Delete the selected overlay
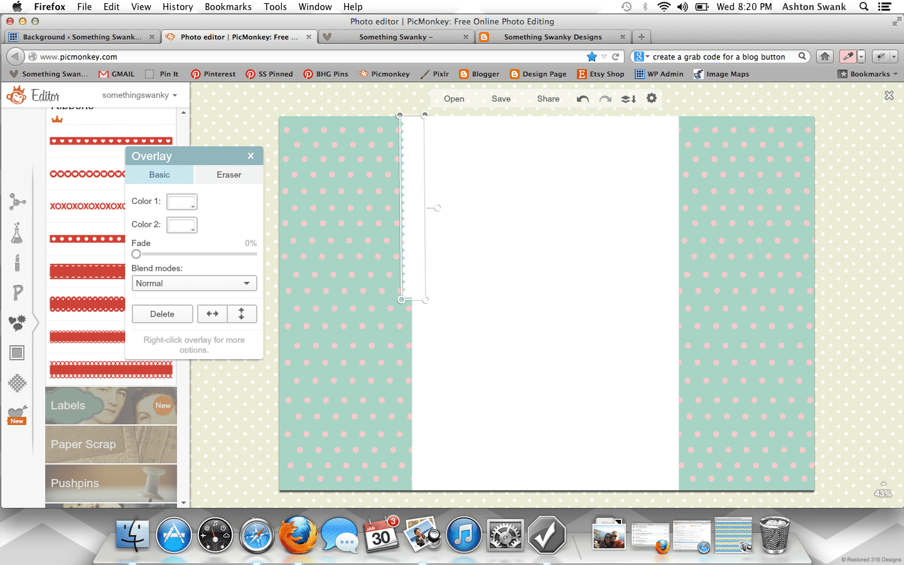The image size is (904, 565). pos(162,314)
